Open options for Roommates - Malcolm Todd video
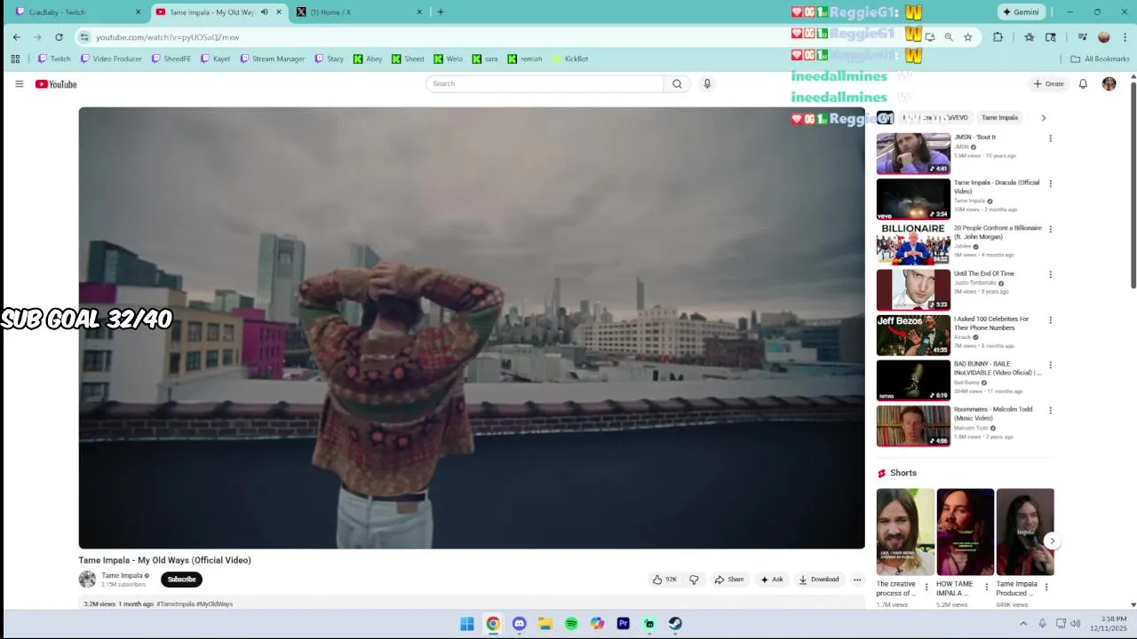The height and width of the screenshot is (639, 1137). [1050, 411]
